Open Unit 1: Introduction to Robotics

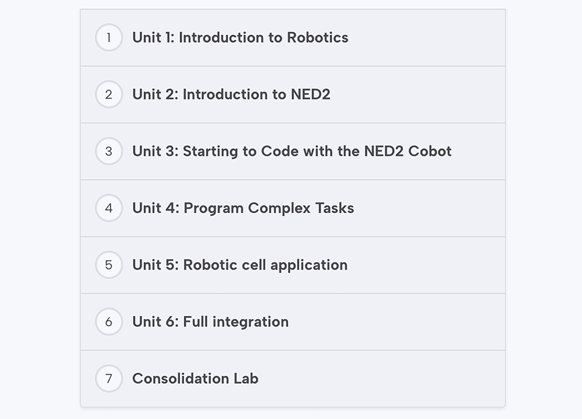click(240, 37)
